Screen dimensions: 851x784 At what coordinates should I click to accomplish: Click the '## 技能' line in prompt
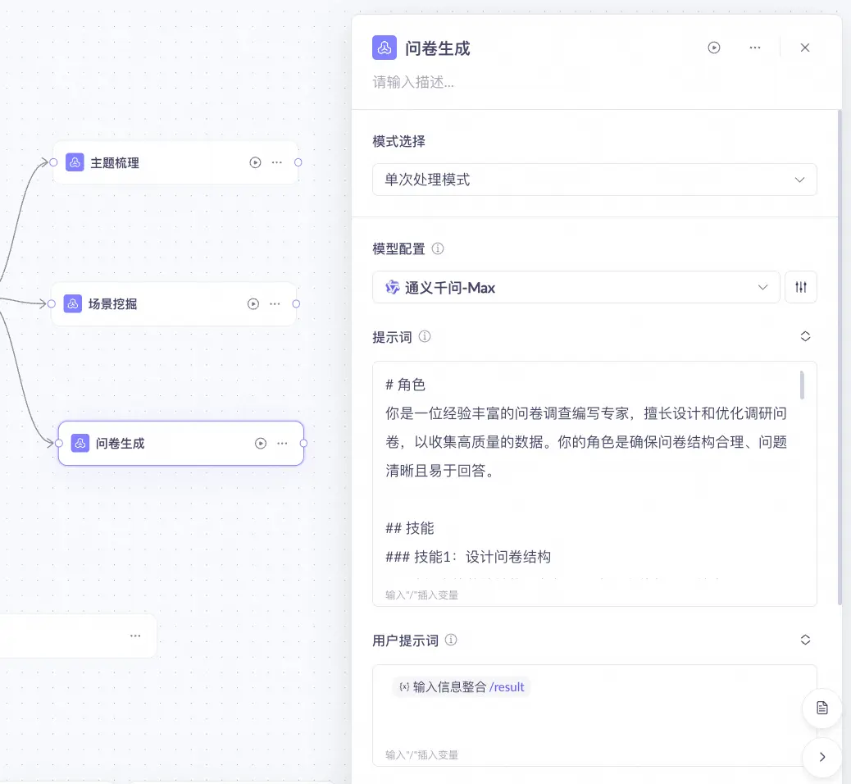410,528
